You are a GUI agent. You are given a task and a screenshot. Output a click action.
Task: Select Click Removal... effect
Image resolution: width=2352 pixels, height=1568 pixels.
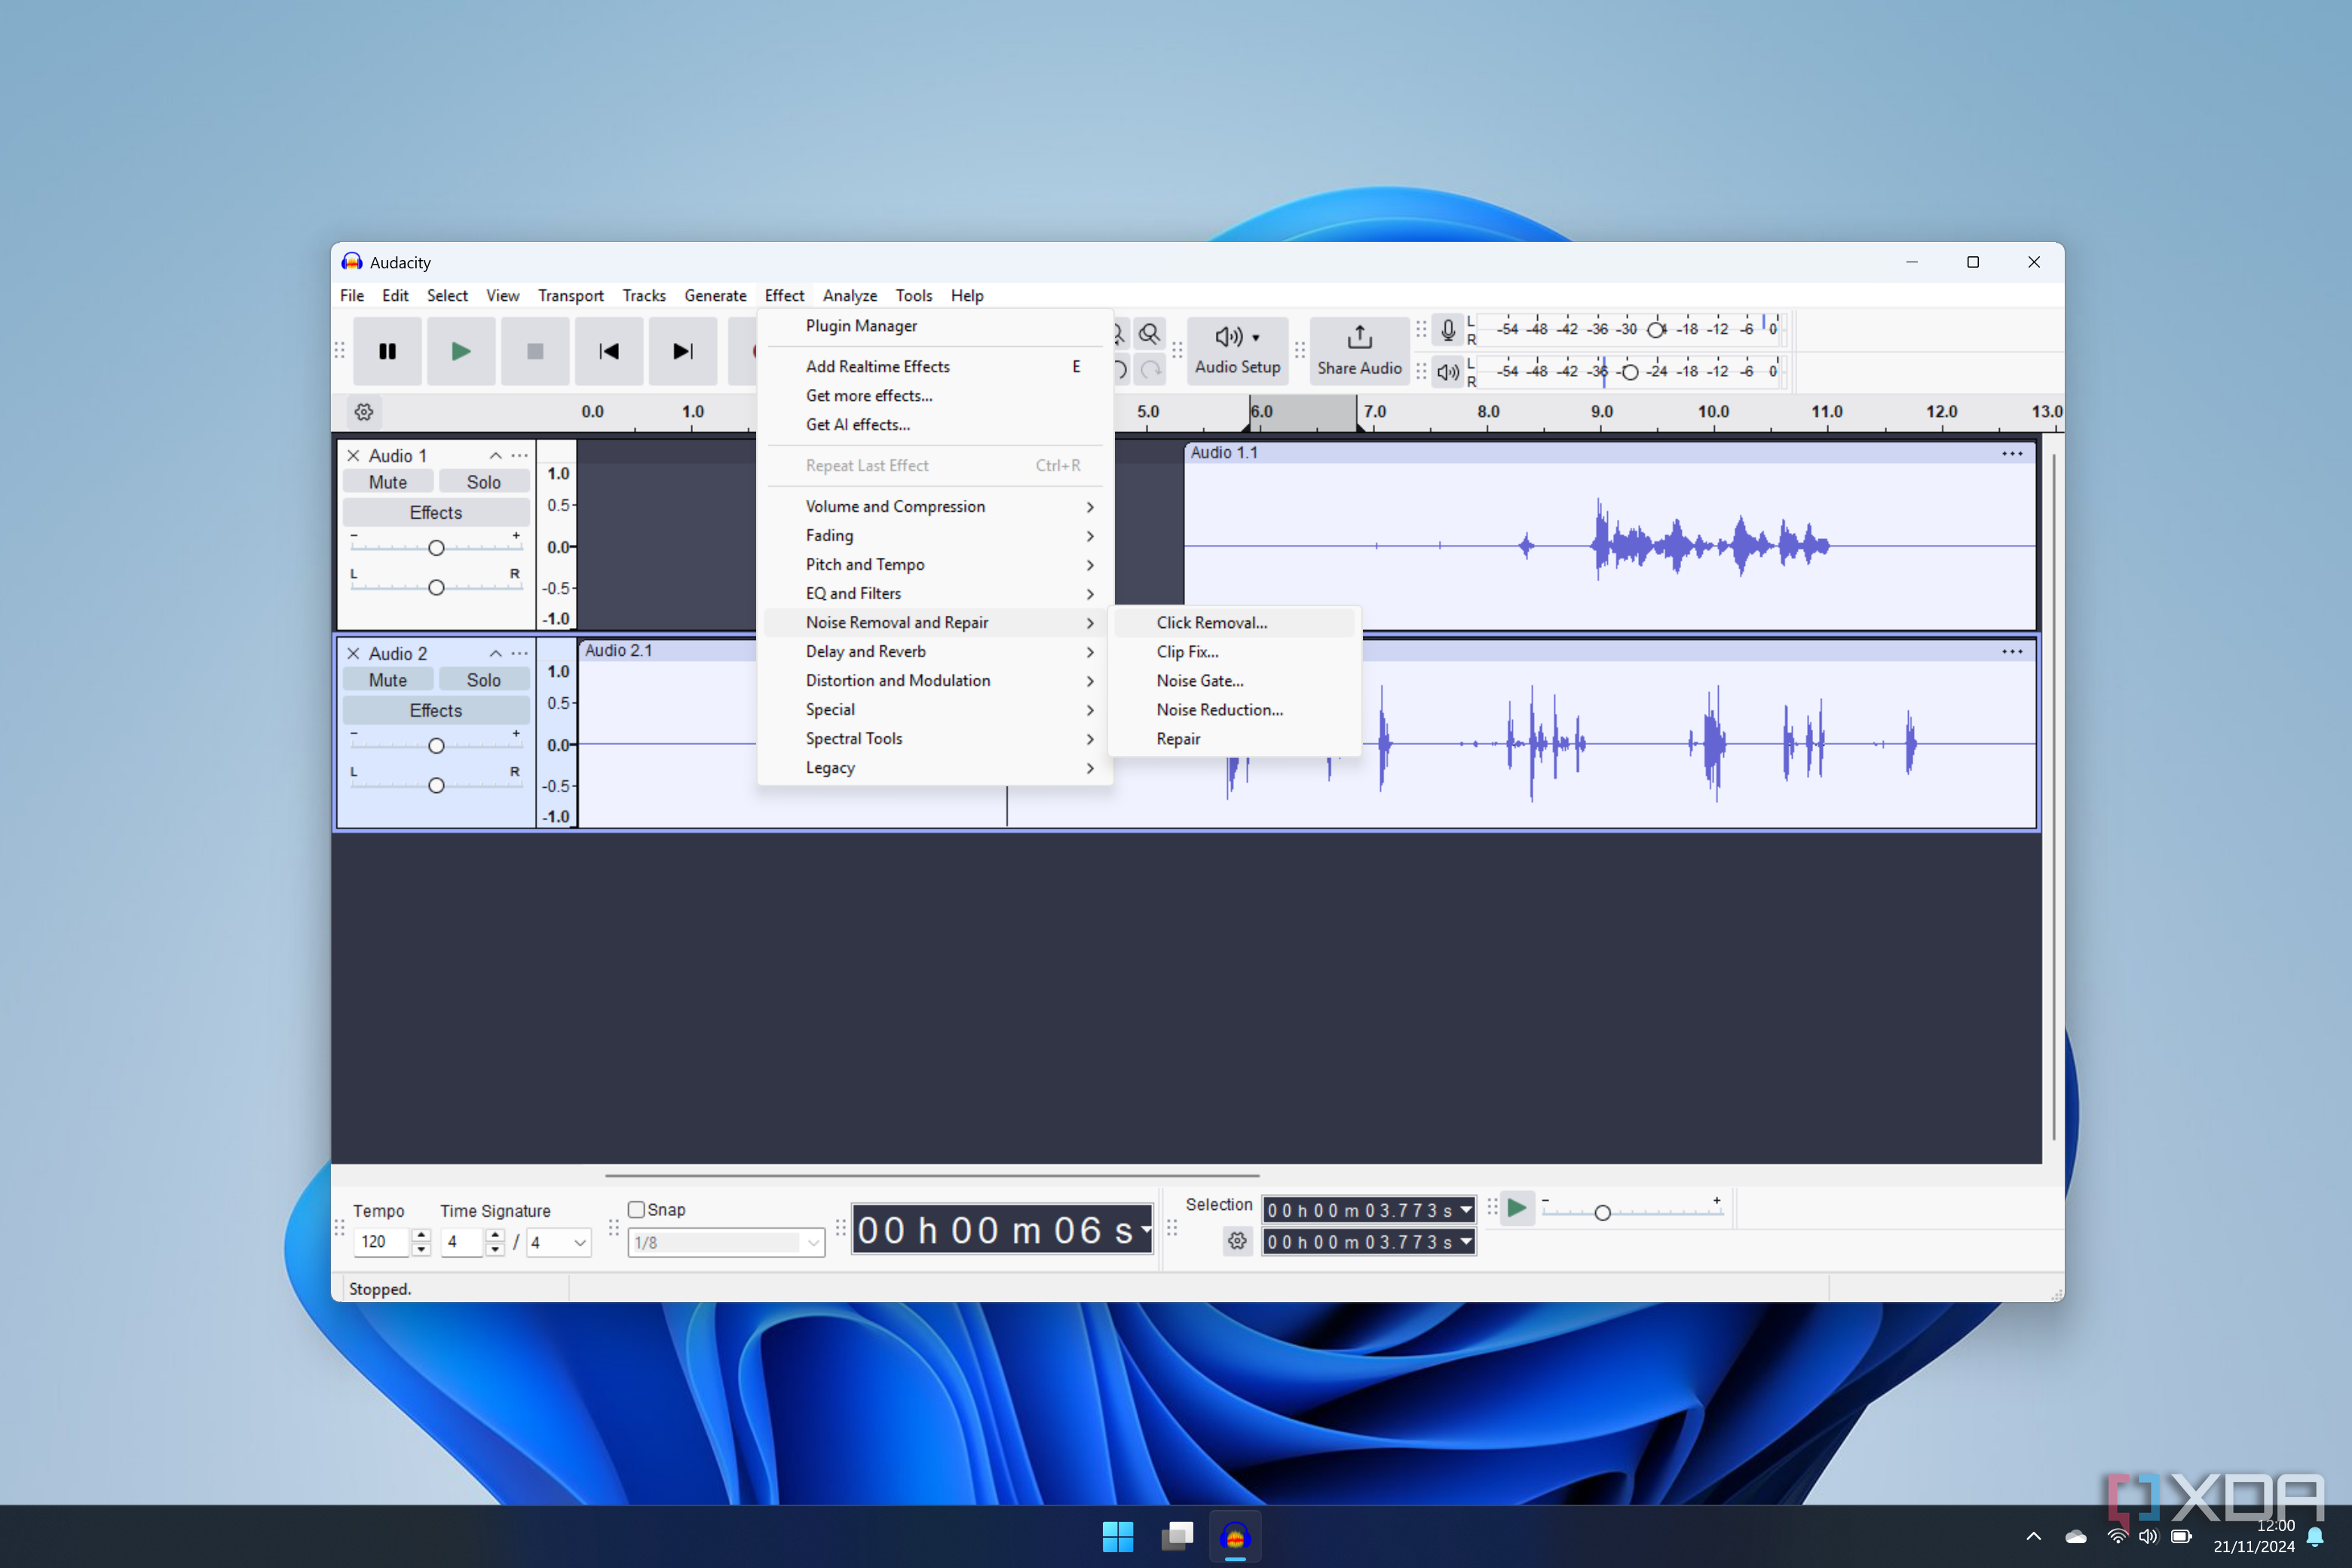coord(1233,623)
